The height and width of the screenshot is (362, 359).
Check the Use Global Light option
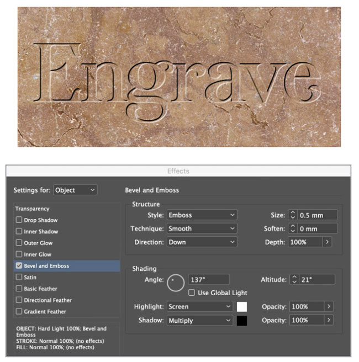(192, 292)
